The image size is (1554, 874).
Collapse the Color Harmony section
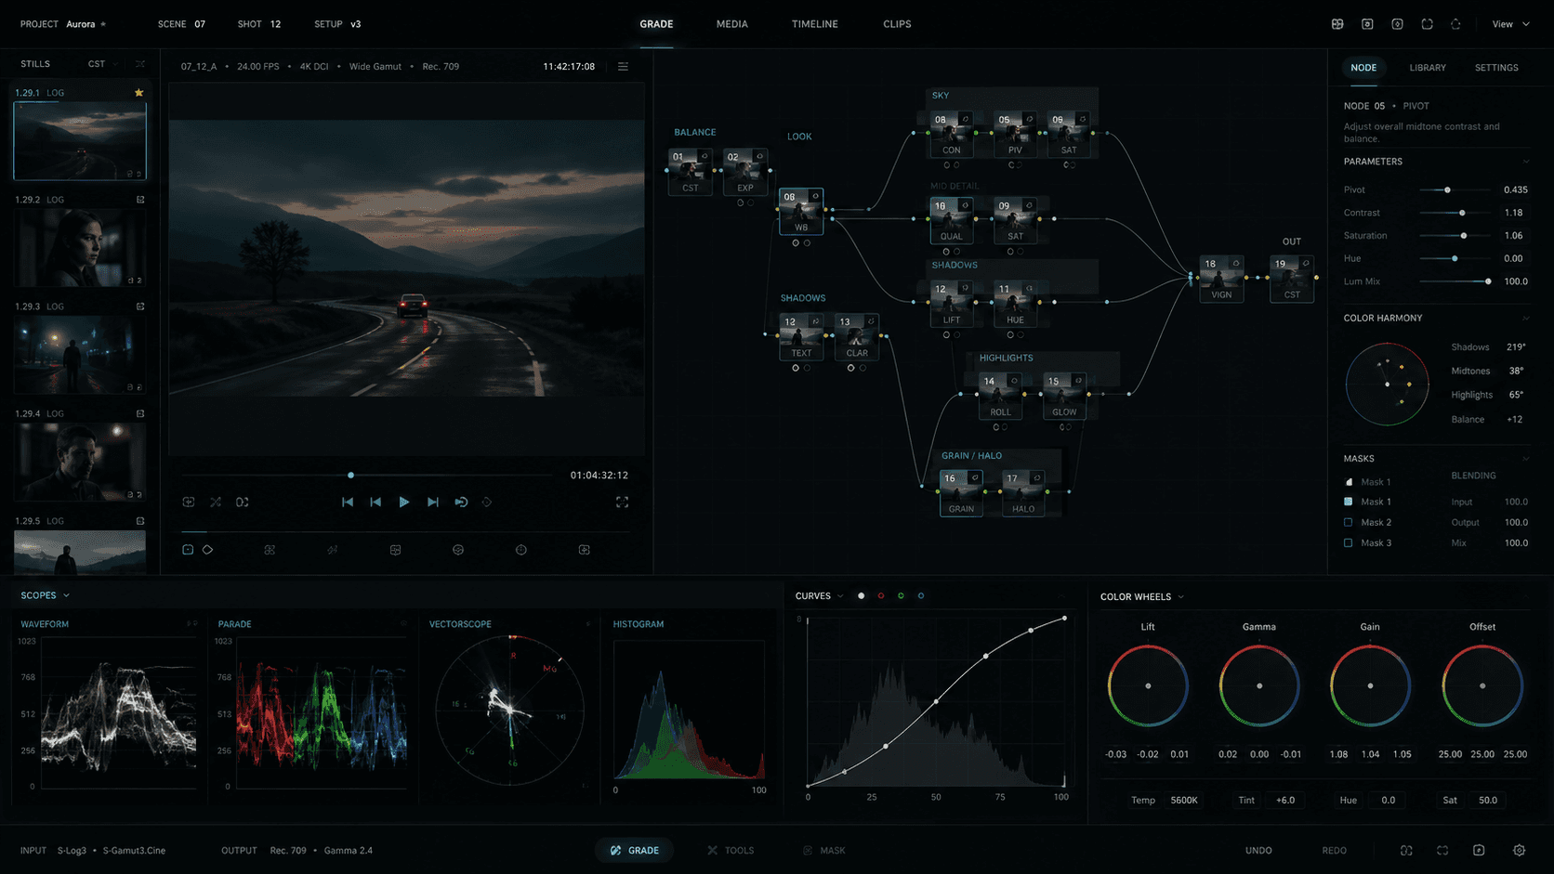coord(1525,318)
